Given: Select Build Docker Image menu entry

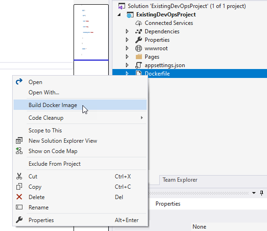Looking at the screenshot, I should click(x=80, y=105).
